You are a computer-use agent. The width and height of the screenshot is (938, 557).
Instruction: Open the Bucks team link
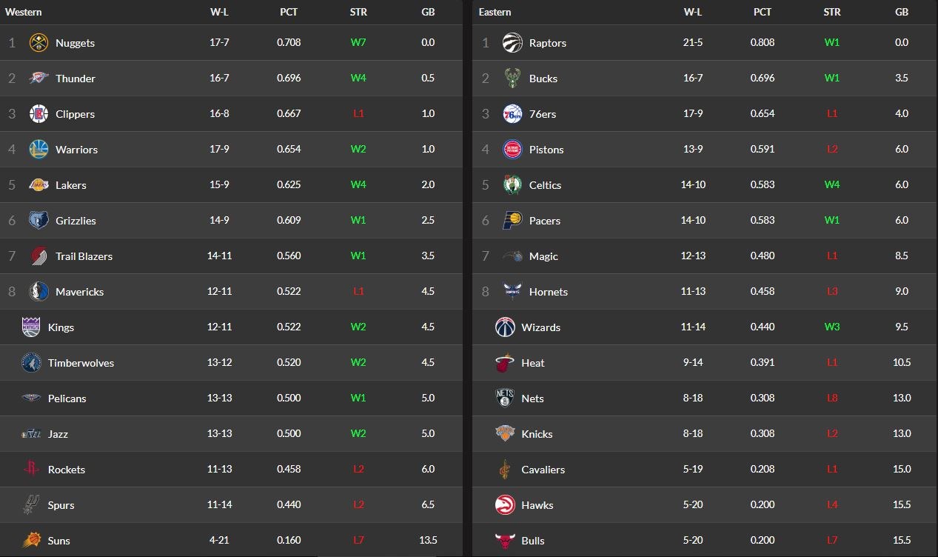pos(543,79)
